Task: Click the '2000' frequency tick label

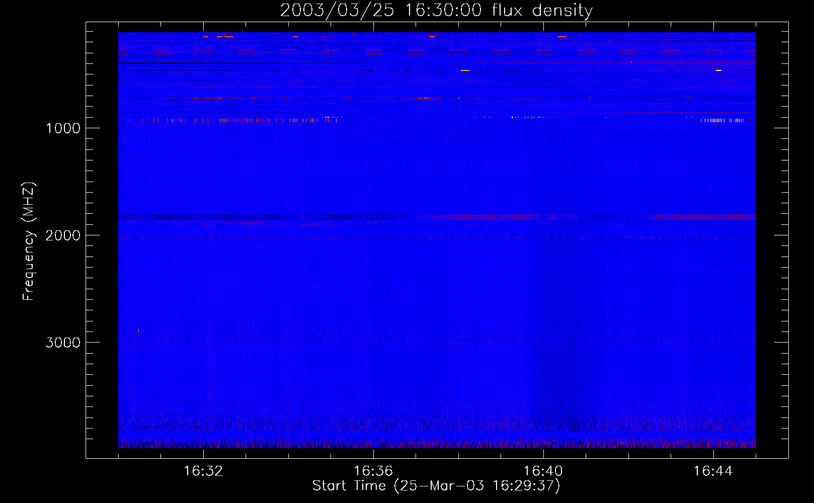Action: [63, 235]
